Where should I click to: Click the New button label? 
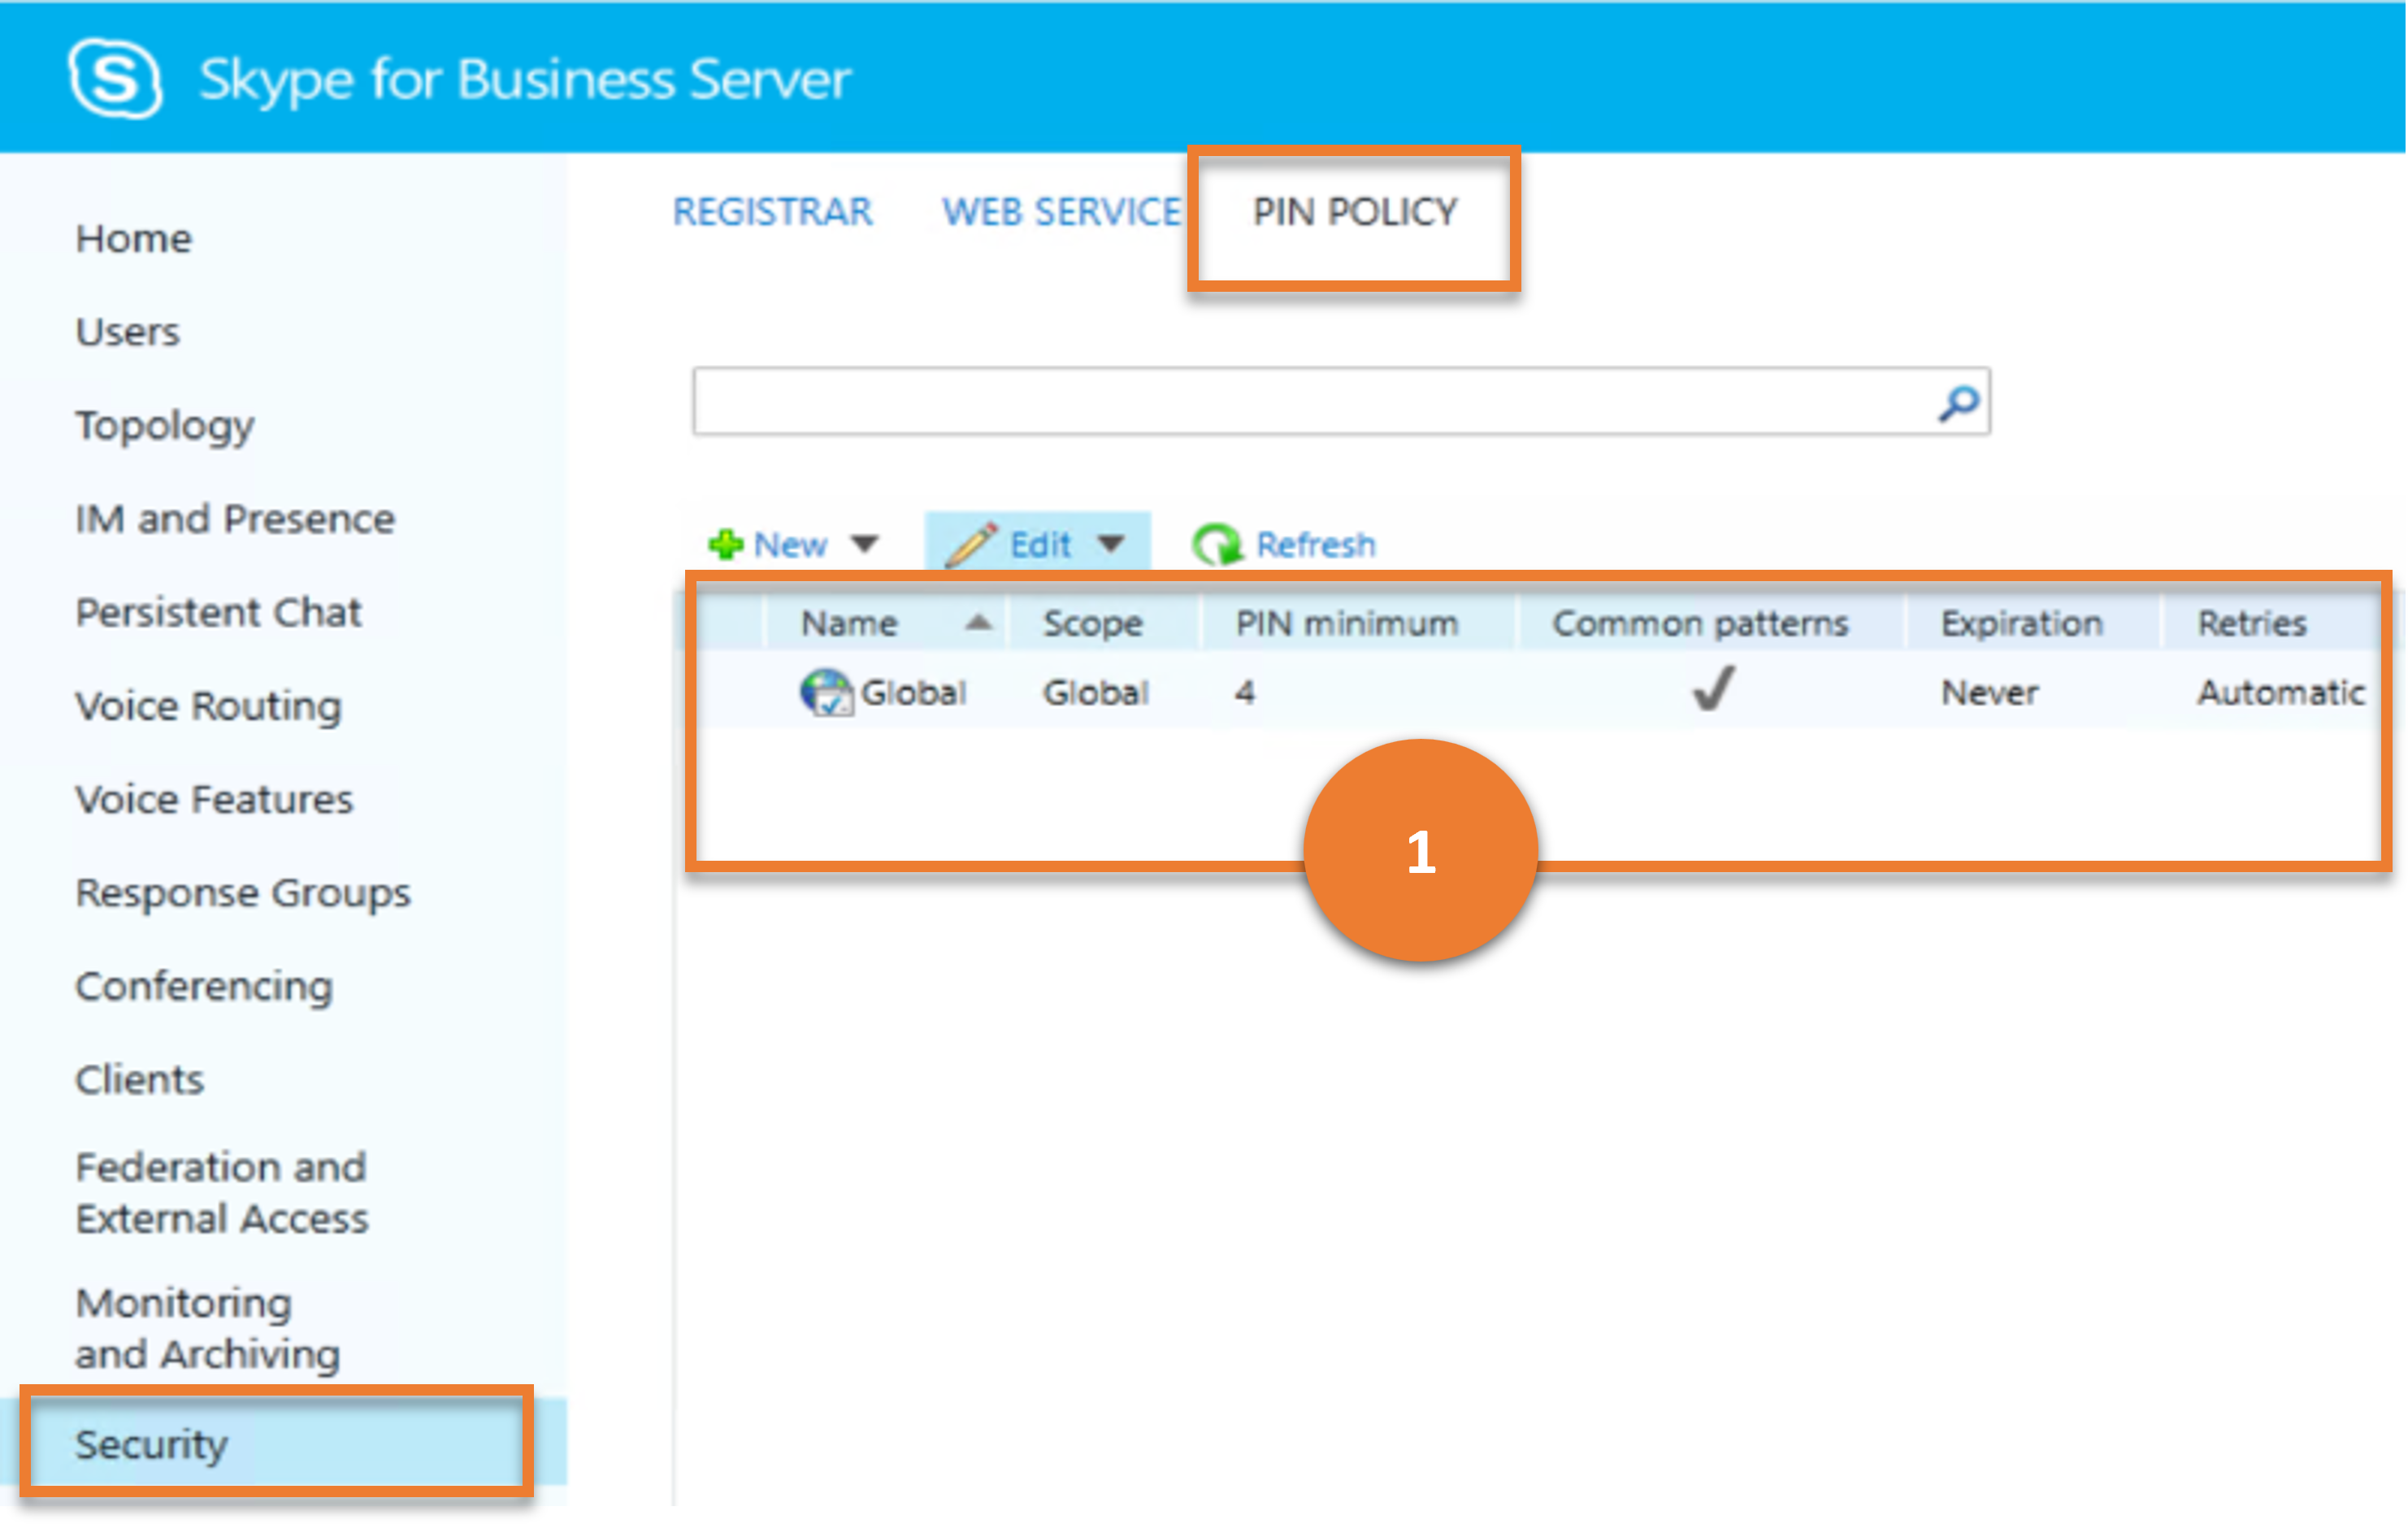tap(790, 544)
